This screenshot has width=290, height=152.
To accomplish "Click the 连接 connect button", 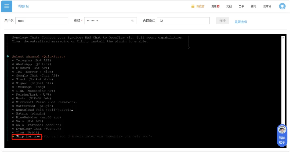I will (223, 21).
